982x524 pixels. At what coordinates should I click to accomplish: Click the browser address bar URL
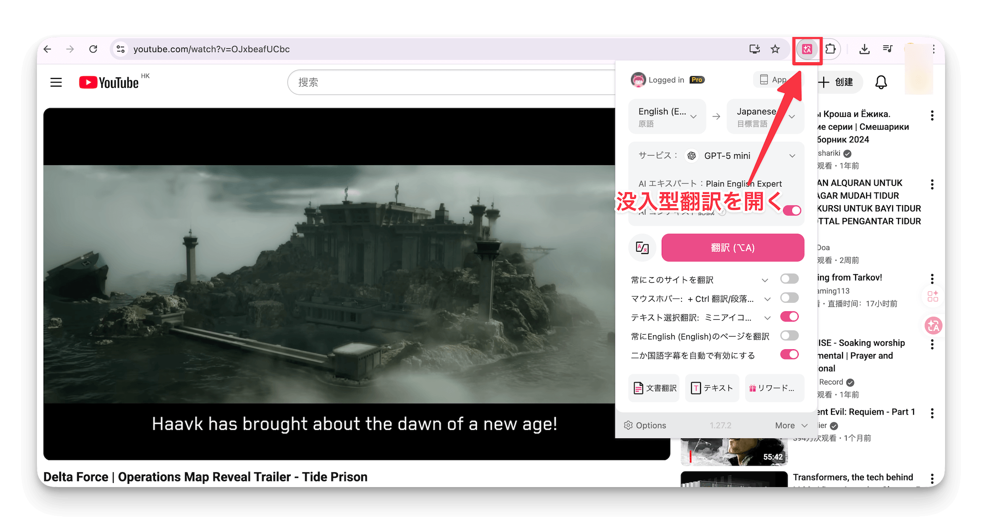coord(211,49)
